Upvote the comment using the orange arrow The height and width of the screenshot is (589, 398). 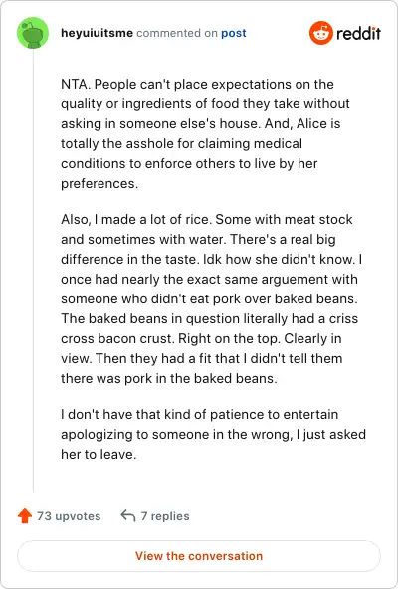(x=25, y=516)
